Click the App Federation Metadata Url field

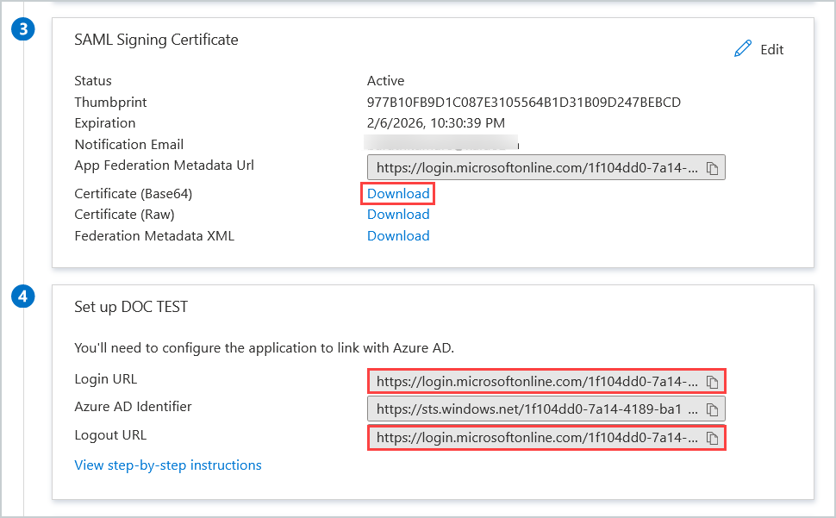pyautogui.click(x=536, y=168)
